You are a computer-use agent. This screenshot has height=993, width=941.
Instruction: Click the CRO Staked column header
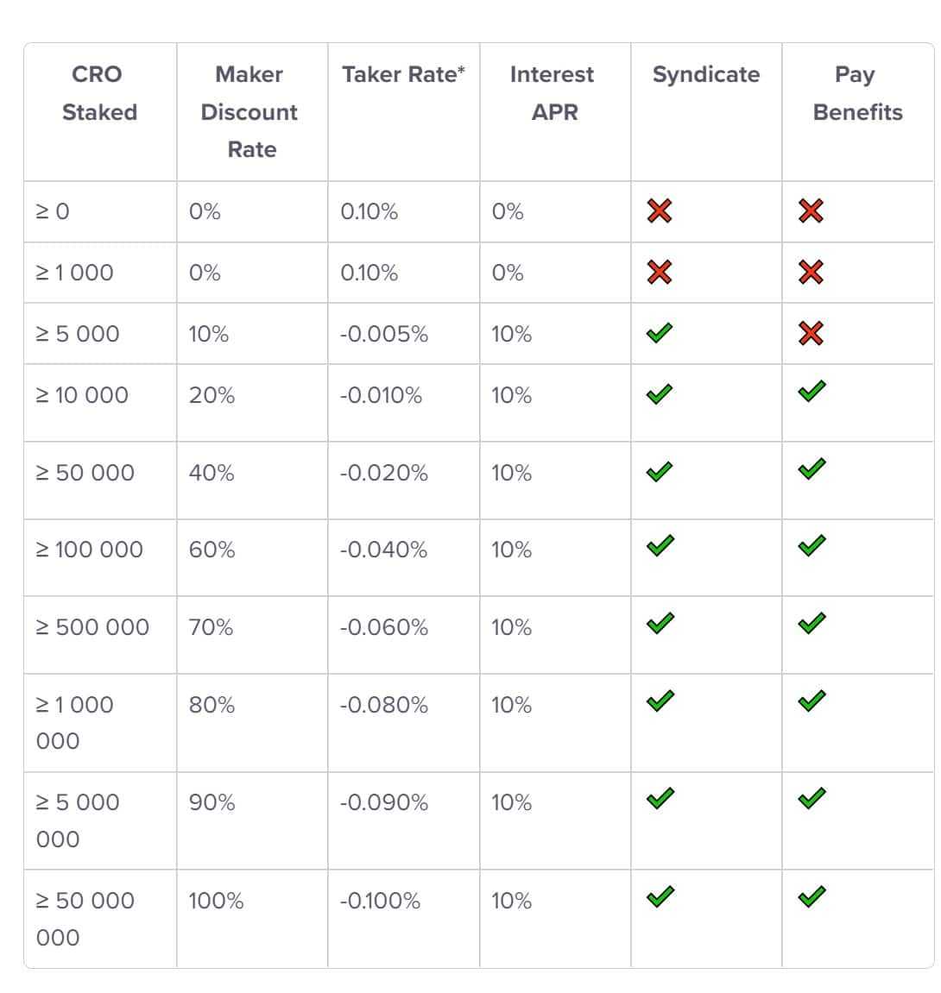(x=99, y=93)
